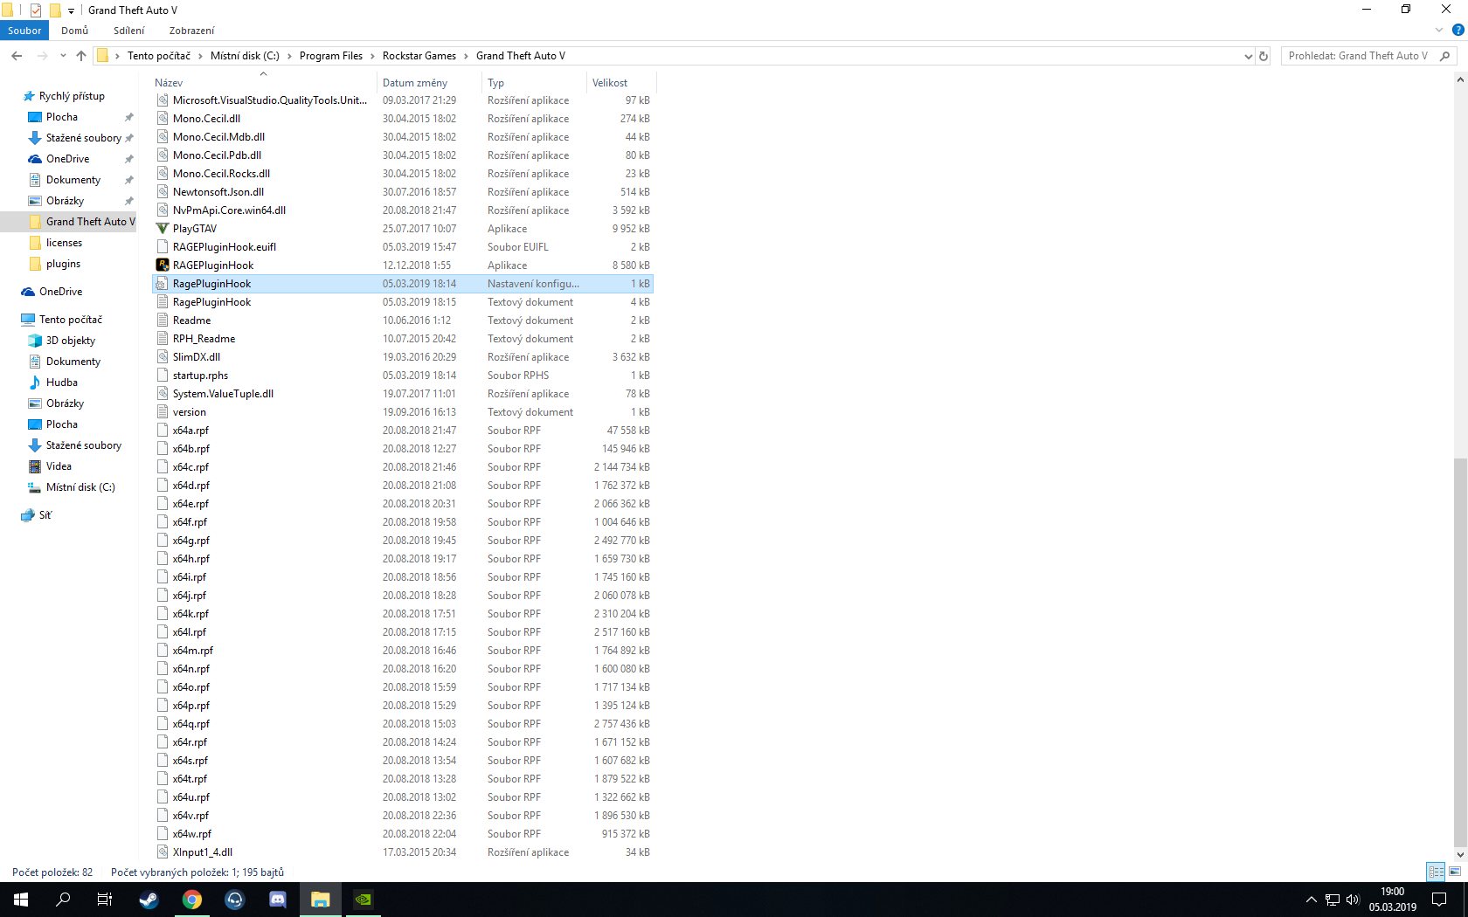Click the Windows Start button

tap(21, 900)
